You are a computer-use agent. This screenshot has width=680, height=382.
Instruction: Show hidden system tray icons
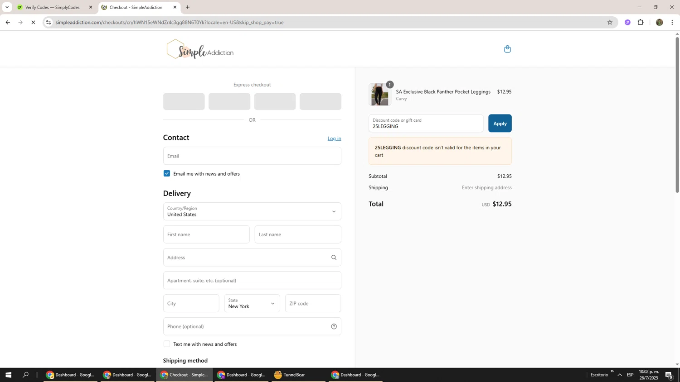620,375
